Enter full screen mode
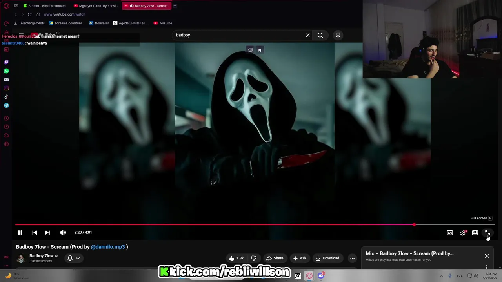 [487, 233]
